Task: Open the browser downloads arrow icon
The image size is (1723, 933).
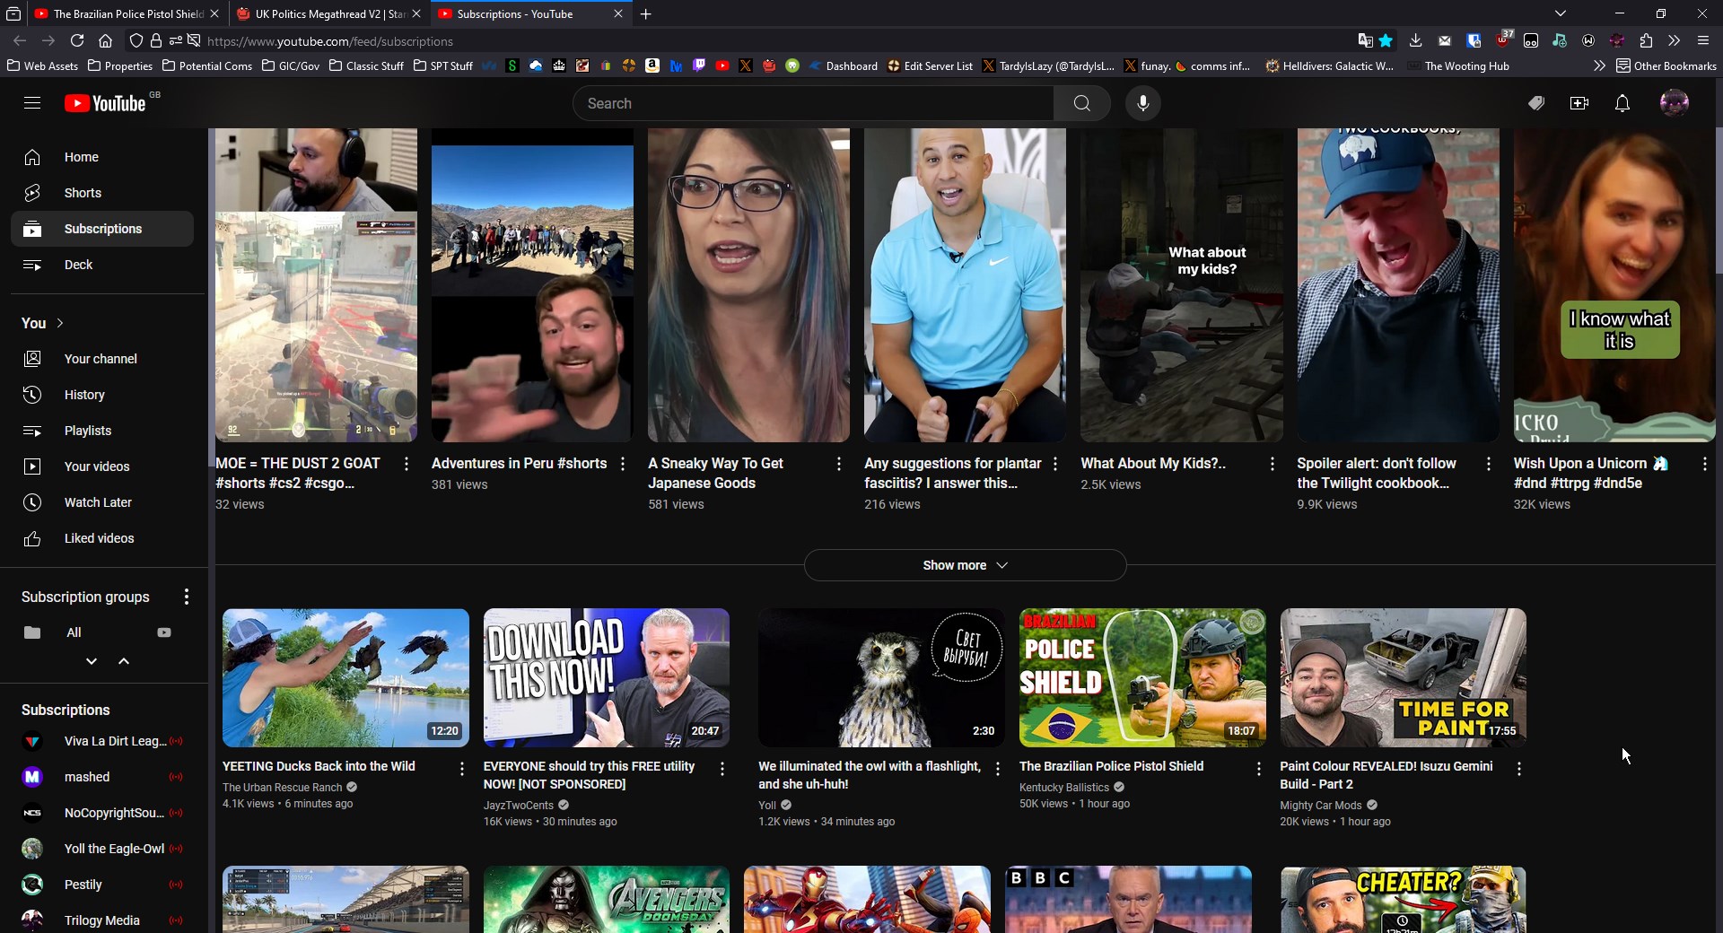Action: pos(1415,40)
